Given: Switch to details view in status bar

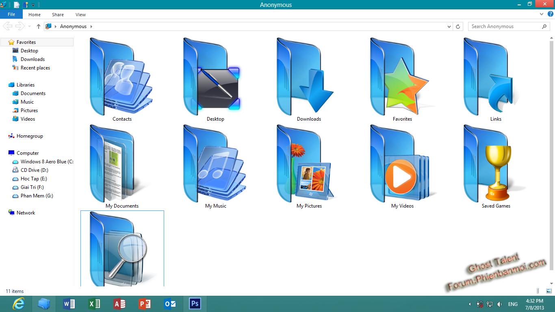Looking at the screenshot, I should click(538, 291).
